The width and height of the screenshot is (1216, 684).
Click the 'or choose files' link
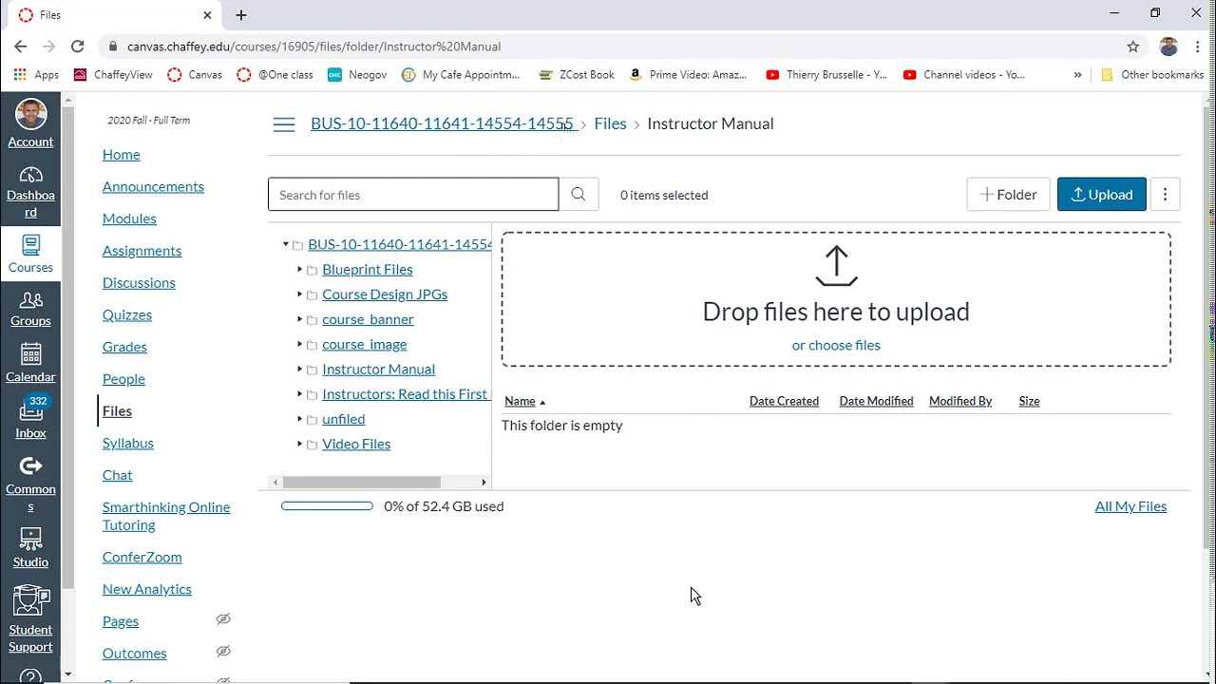[836, 345]
